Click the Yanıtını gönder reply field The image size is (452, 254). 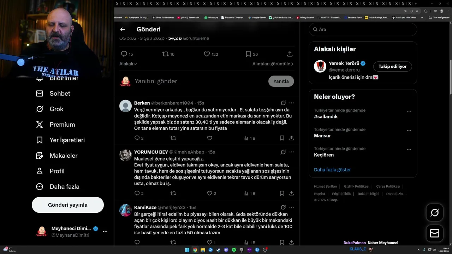coord(200,81)
